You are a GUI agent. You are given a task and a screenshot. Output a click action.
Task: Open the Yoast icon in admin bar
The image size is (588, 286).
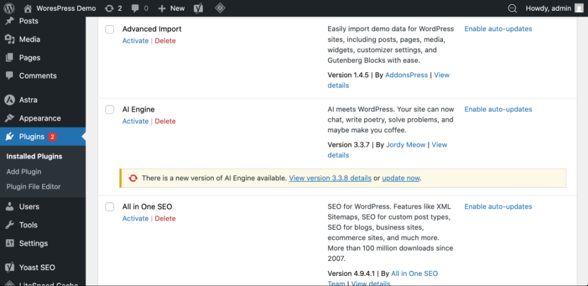(x=198, y=8)
